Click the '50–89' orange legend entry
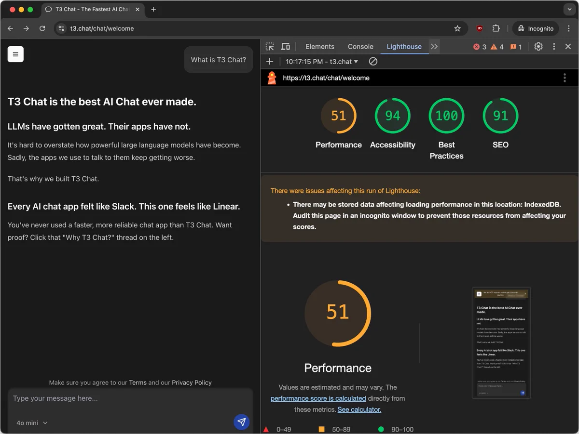 (x=334, y=429)
